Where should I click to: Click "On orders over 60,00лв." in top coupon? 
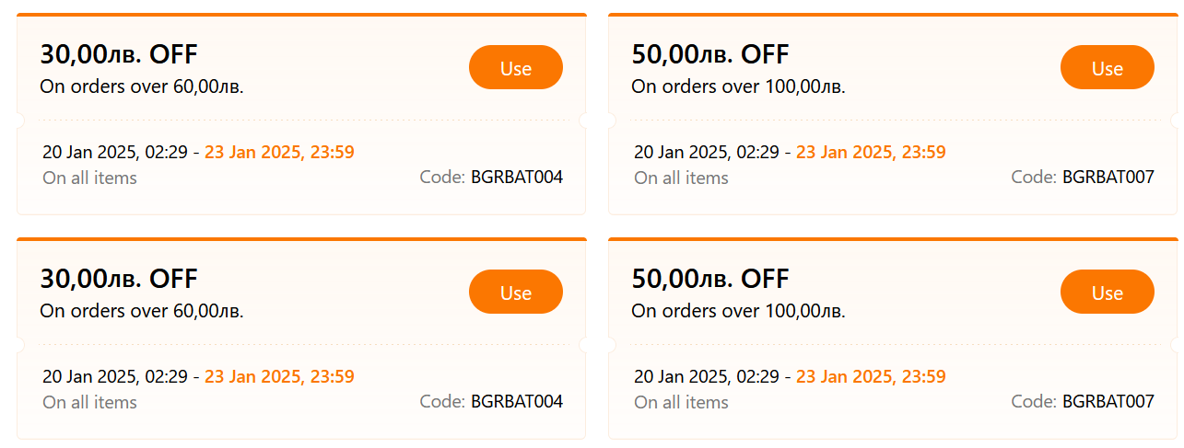[142, 87]
